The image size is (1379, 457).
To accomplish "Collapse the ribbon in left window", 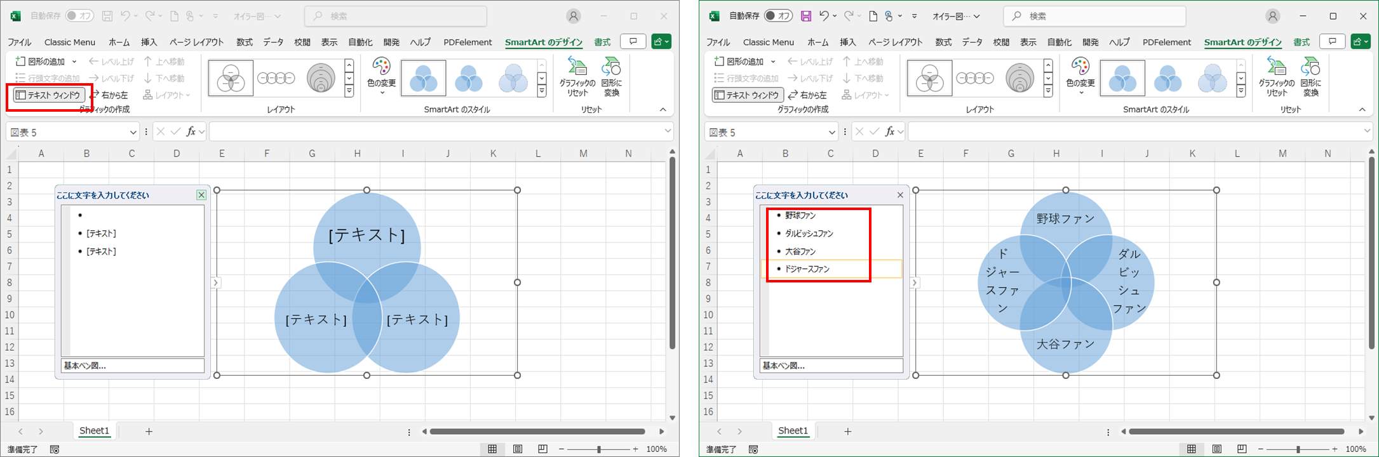I will tap(663, 110).
